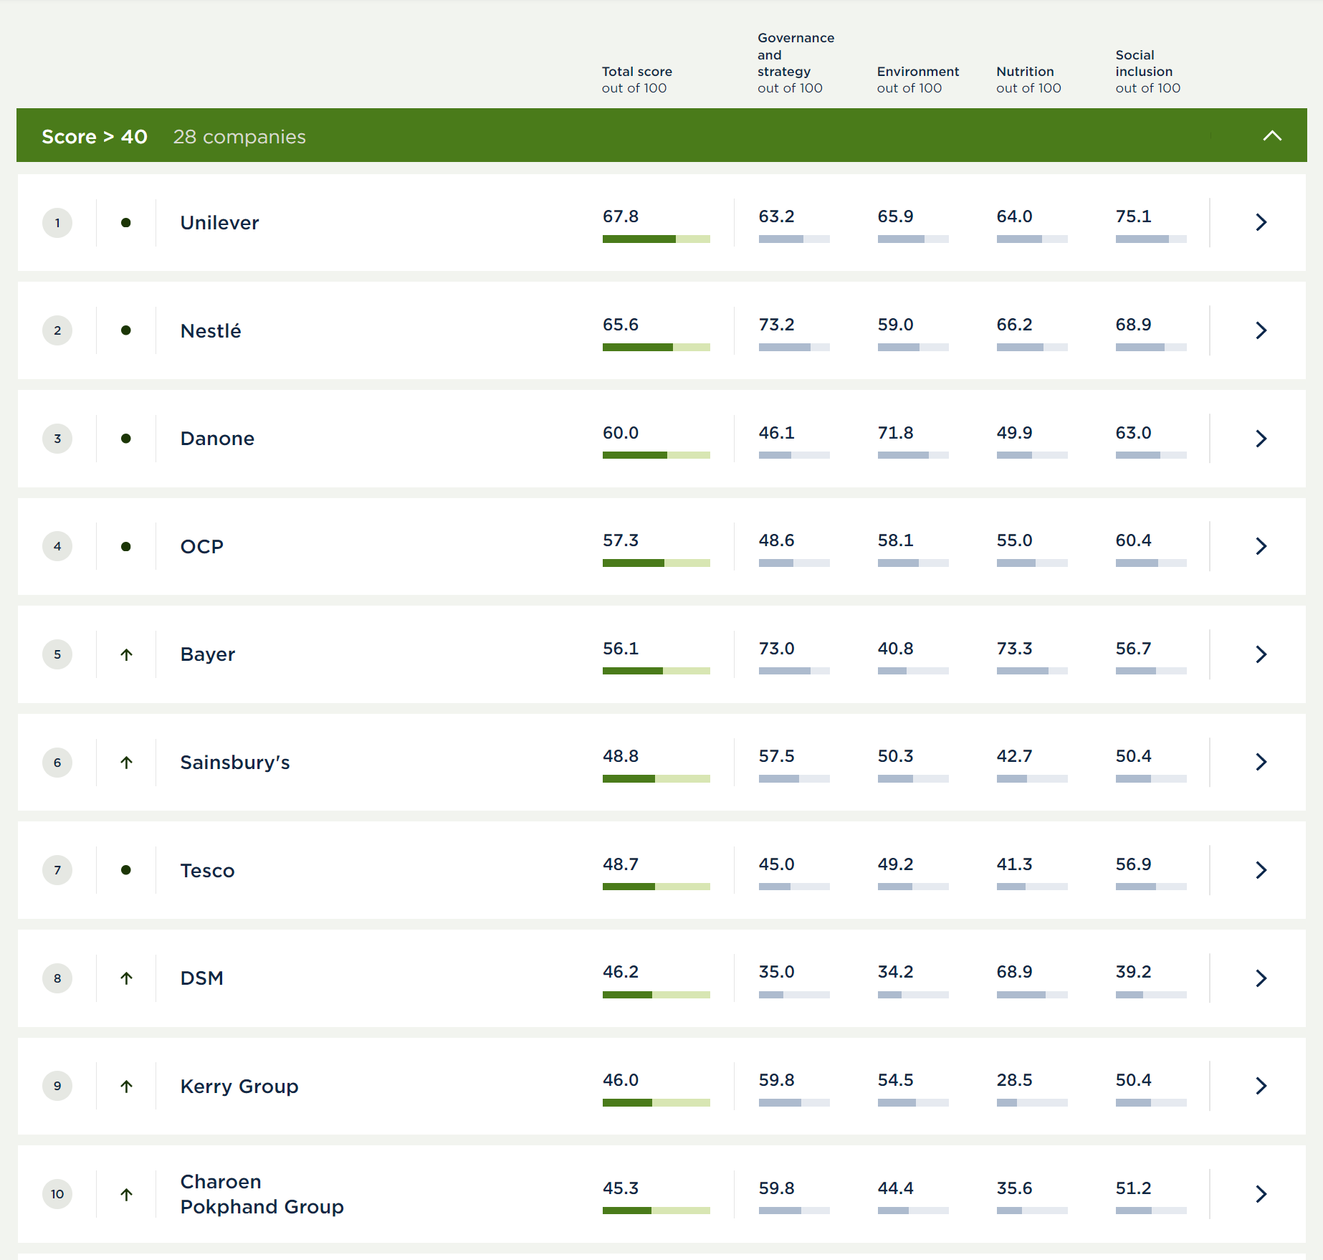Click the rank dot indicator for Tesco
This screenshot has width=1323, height=1260.
pos(126,870)
